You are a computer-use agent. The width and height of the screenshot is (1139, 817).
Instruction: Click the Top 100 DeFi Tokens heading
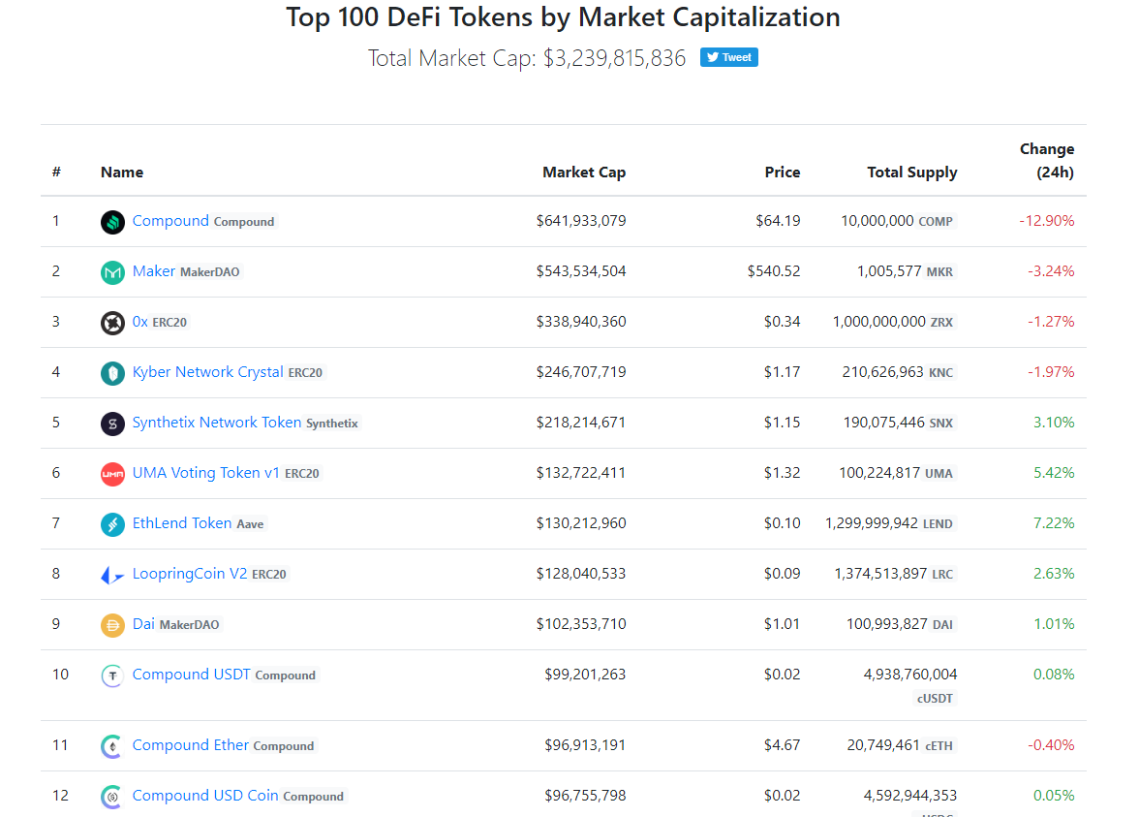tap(563, 17)
